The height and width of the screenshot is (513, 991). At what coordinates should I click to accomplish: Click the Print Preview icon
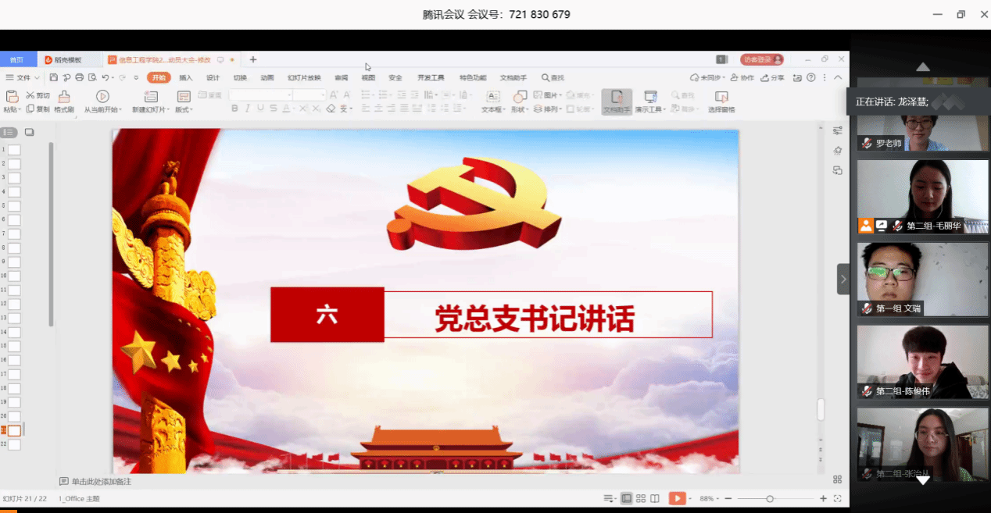tap(92, 77)
